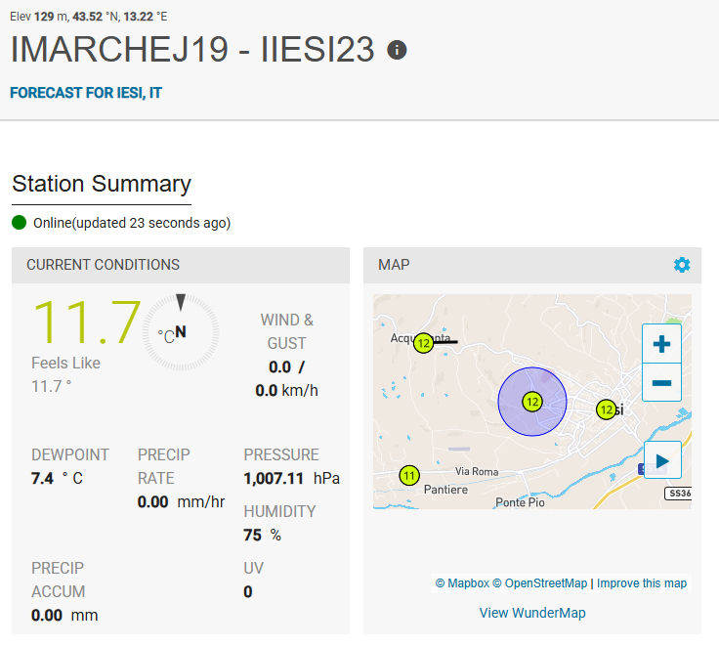Click the wind direction compass dial
Viewport: 719px width, 646px height.
pyautogui.click(x=180, y=332)
